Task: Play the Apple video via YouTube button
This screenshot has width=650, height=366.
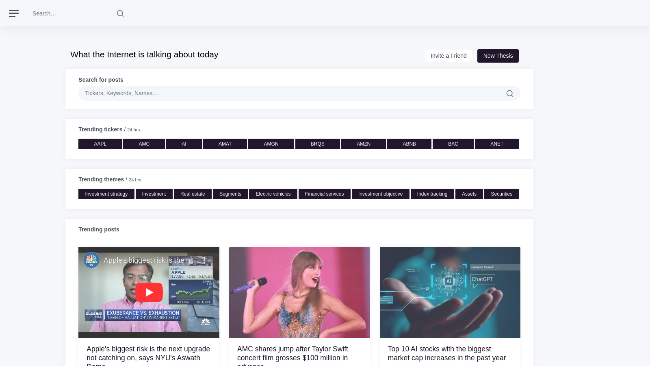Action: pos(149,292)
